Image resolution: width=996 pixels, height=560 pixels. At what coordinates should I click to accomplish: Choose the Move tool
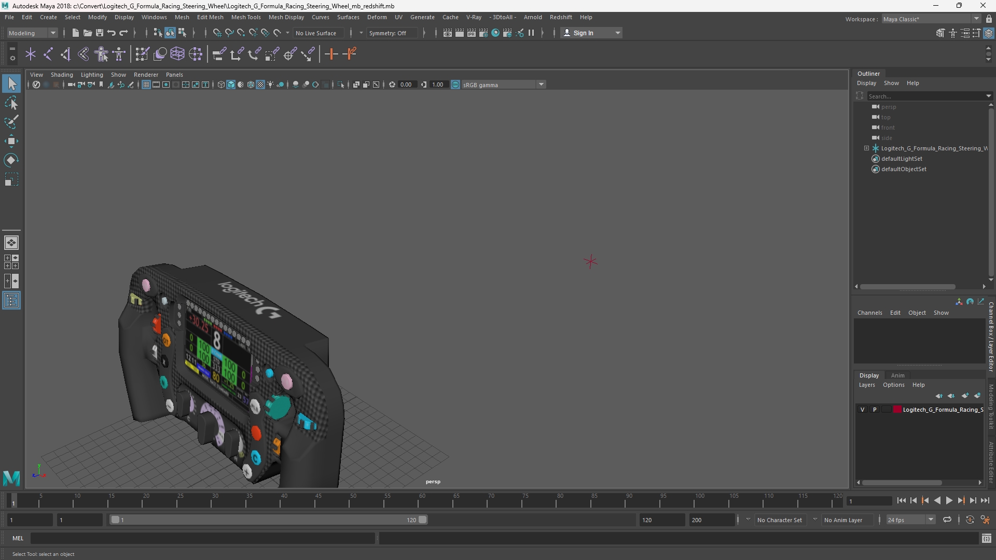click(11, 141)
